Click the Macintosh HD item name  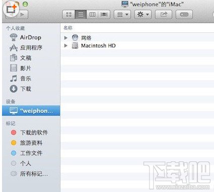pos(98,46)
